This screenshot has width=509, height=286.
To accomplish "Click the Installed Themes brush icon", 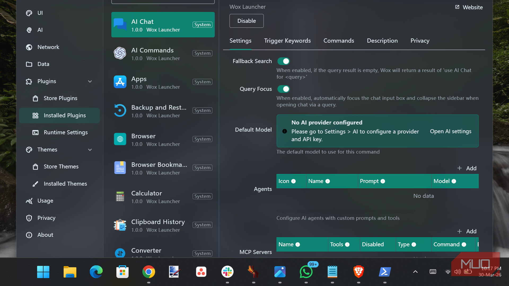I will coord(35,184).
